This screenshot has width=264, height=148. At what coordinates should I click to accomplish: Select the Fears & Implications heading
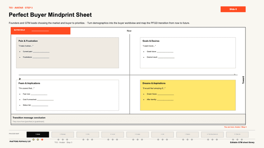(x=29, y=83)
